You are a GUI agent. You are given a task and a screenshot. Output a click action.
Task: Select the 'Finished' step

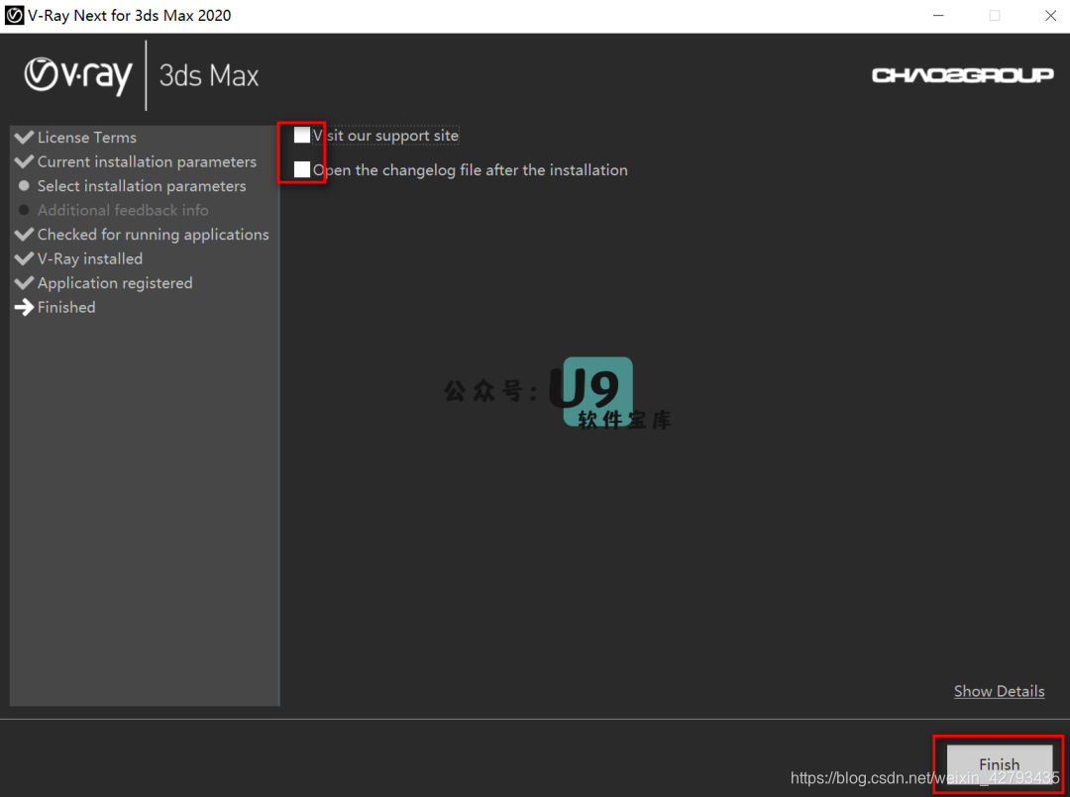point(66,308)
